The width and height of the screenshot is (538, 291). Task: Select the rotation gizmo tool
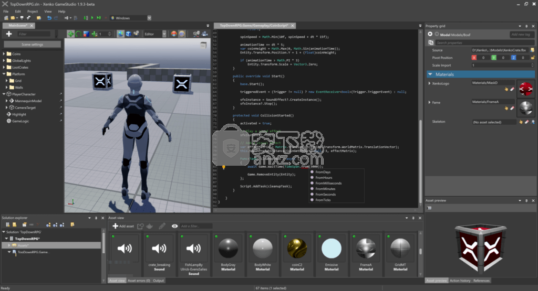[78, 34]
